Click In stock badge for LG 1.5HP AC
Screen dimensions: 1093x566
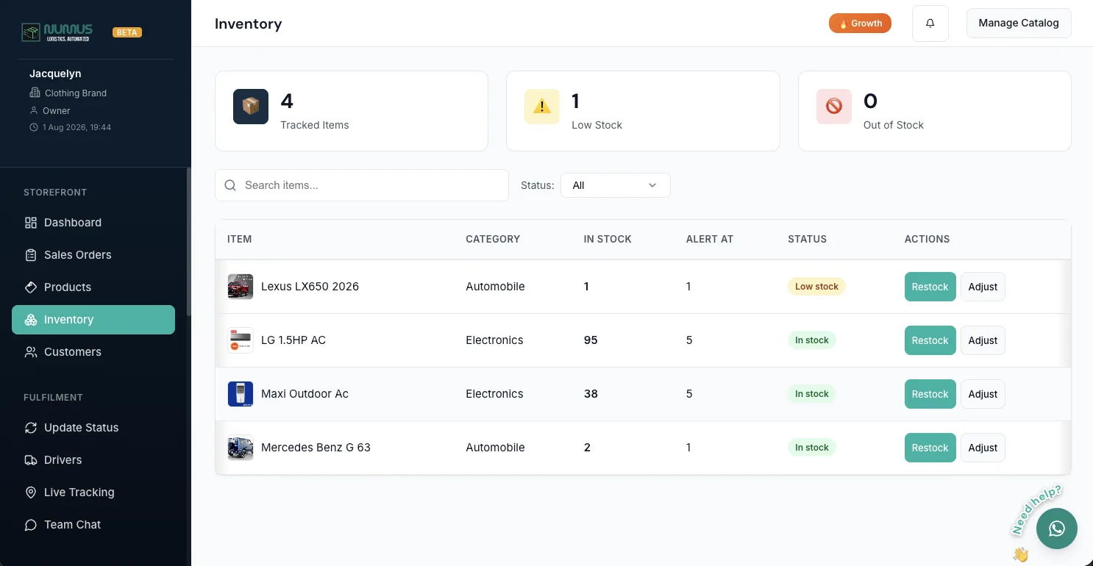(812, 340)
